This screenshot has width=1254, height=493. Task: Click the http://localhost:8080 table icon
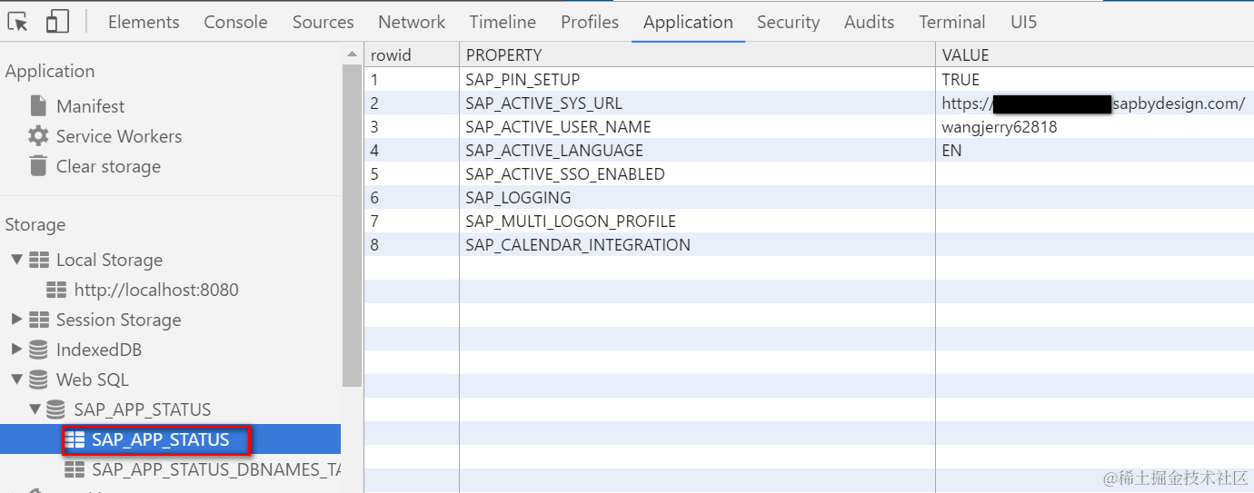pos(56,290)
